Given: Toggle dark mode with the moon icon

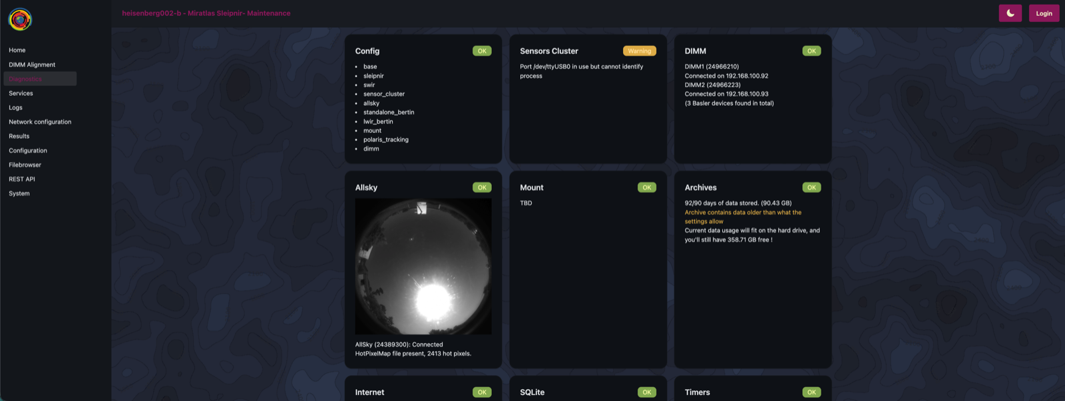Looking at the screenshot, I should (x=1010, y=13).
